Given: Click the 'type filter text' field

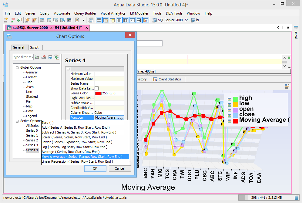Looking at the screenshot, I should tap(23, 57).
